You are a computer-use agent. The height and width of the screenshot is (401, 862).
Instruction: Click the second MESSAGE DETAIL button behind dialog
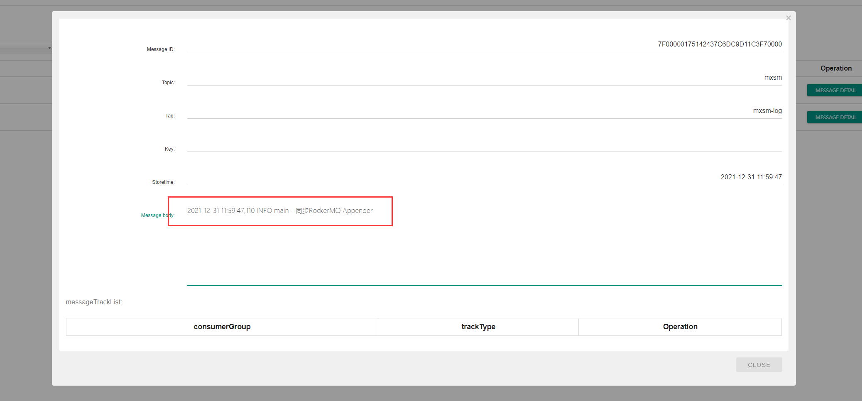point(835,117)
